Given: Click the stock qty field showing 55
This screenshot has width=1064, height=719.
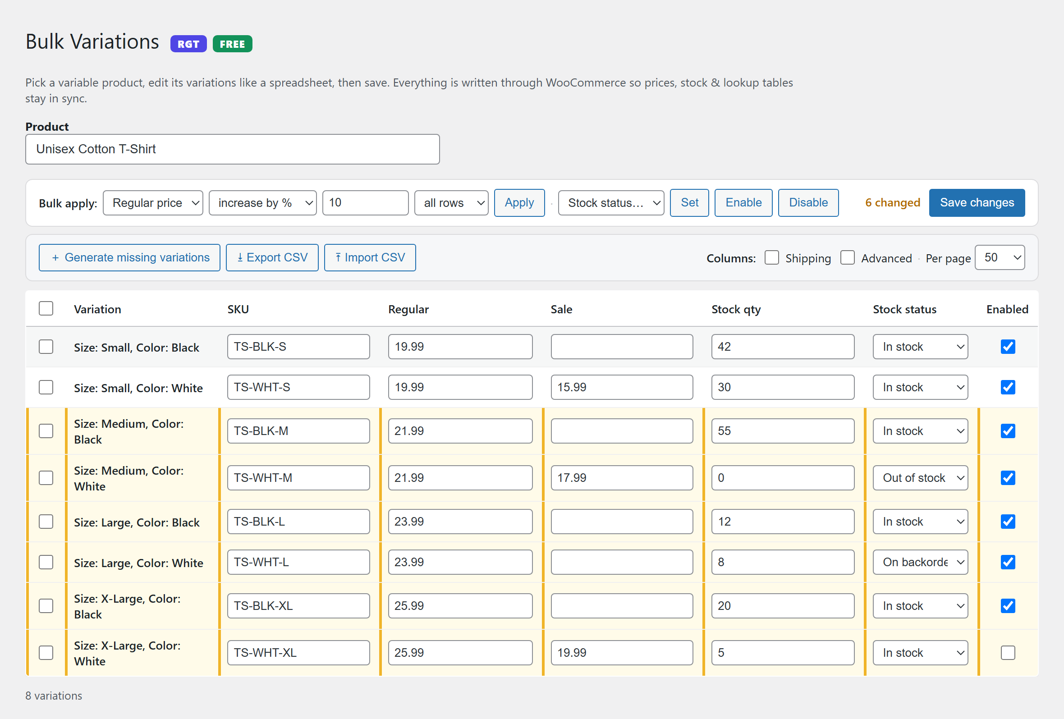Looking at the screenshot, I should (x=783, y=431).
